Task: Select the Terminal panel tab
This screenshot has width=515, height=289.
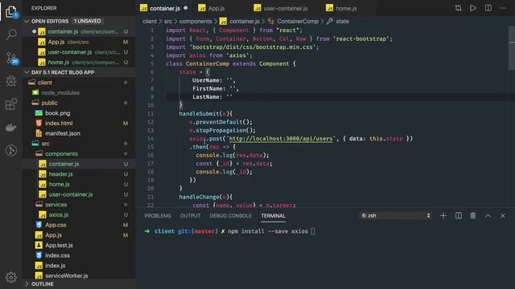Action: (x=274, y=216)
